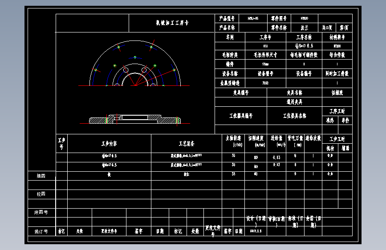386x250 pixels.
Task: Click the 工位器具名称 cell
Action: 294,116
